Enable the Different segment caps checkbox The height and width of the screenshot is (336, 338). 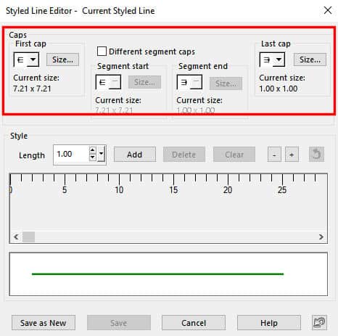pos(102,52)
